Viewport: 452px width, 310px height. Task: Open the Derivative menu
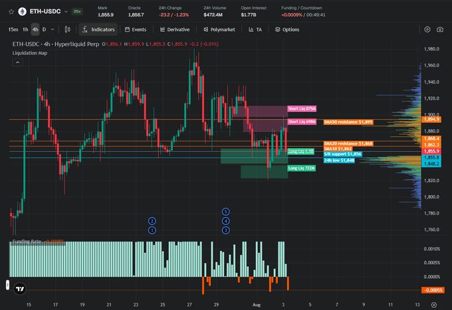point(175,30)
